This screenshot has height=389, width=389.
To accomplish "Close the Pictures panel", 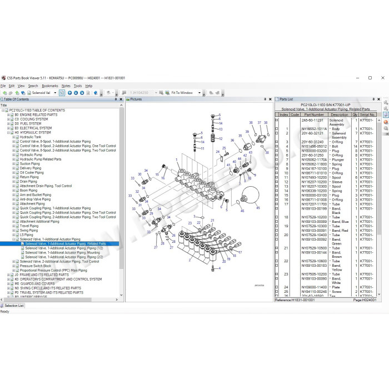I will click(270, 99).
